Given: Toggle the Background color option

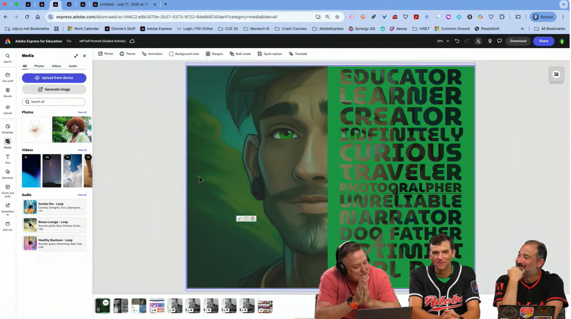Looking at the screenshot, I should pyautogui.click(x=184, y=54).
